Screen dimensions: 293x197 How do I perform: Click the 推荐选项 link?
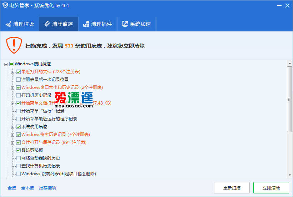coord(48,188)
